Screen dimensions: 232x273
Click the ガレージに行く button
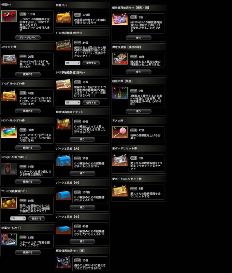tap(28, 38)
